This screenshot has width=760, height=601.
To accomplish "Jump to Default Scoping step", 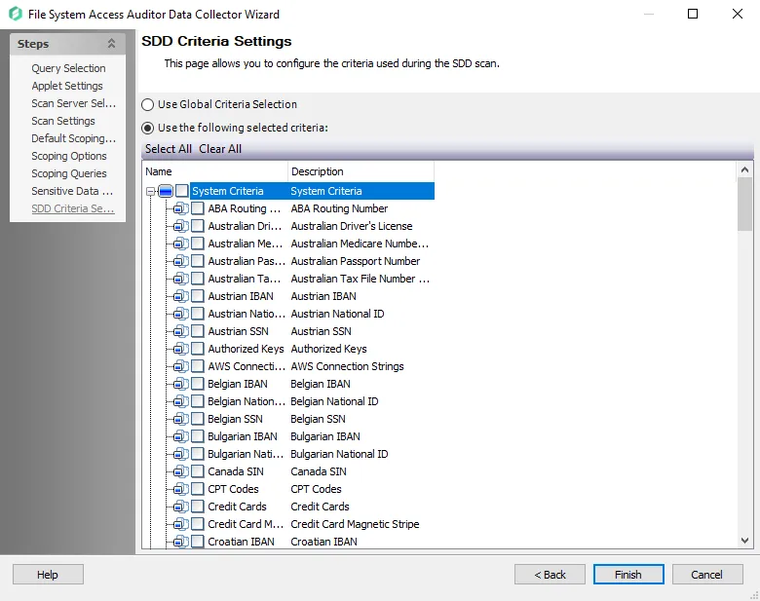I will coord(73,138).
